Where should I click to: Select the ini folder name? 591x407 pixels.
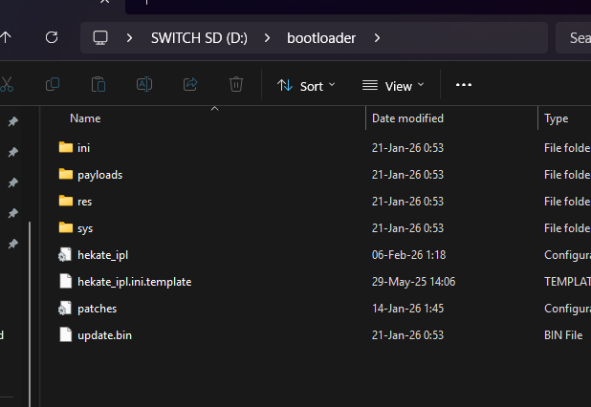[x=83, y=148]
